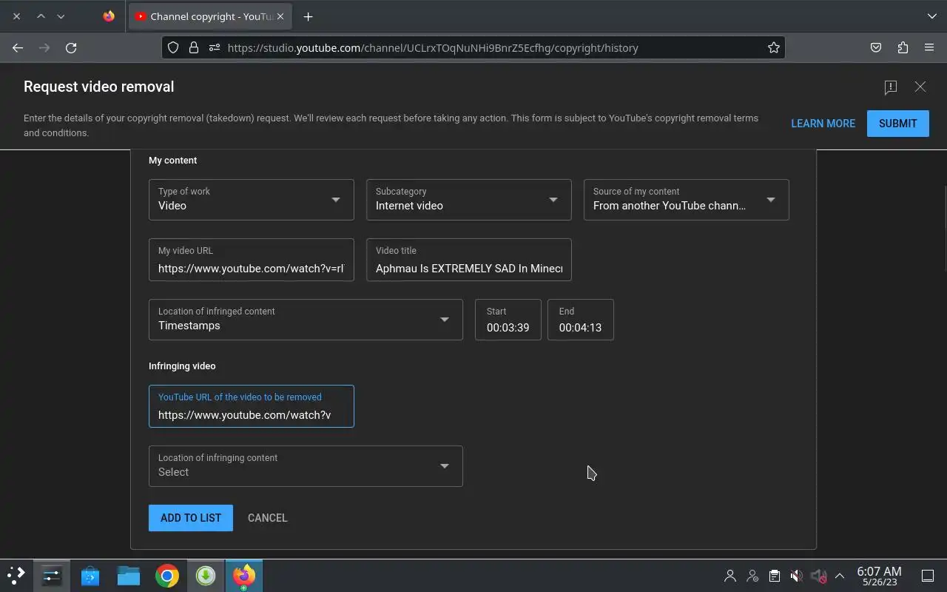This screenshot has height=592, width=947.
Task: Open the clock and calendar
Action: click(879, 576)
